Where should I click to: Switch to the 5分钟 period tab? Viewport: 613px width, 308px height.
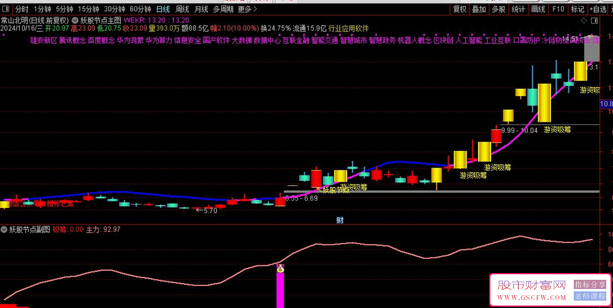coord(64,9)
